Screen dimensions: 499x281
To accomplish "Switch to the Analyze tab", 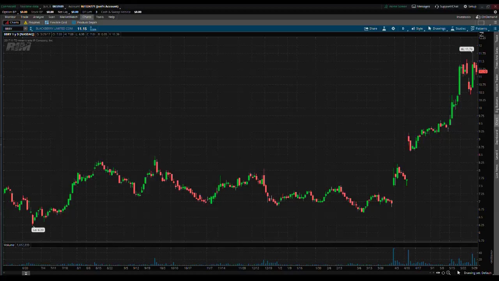I will (x=38, y=17).
